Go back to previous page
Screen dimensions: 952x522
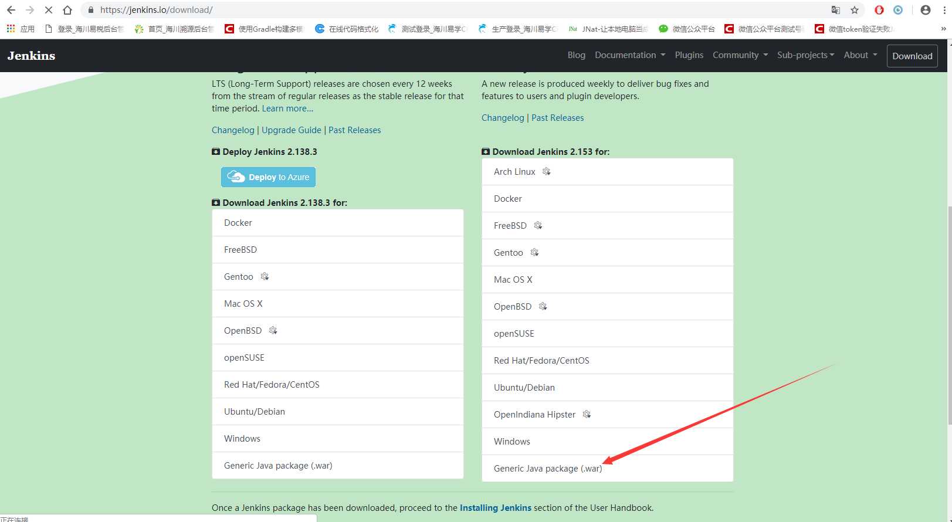coord(11,10)
